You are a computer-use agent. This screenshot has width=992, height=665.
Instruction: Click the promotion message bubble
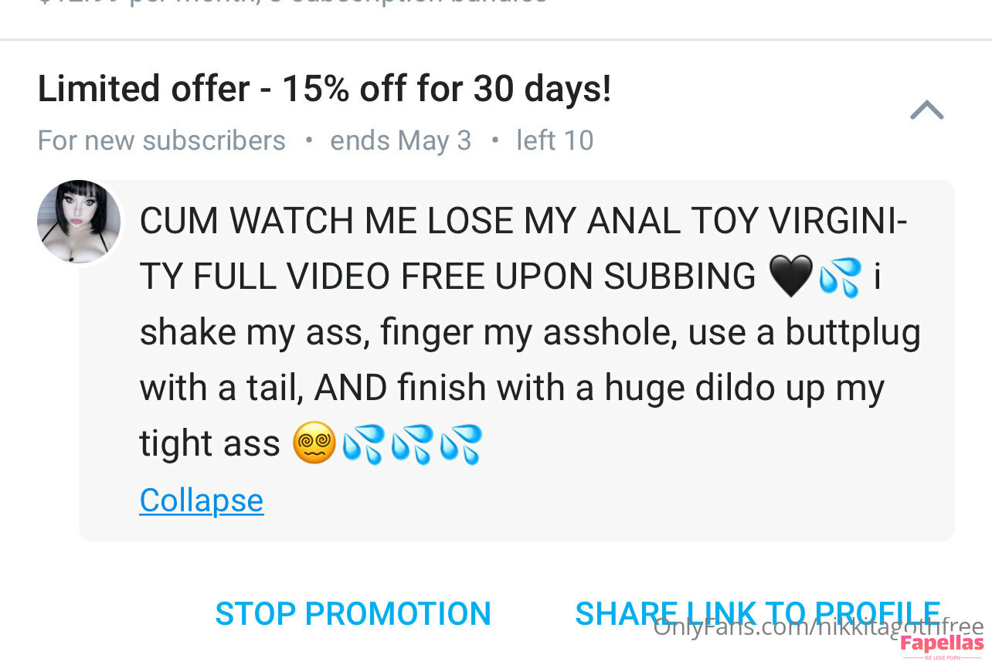coord(517,361)
